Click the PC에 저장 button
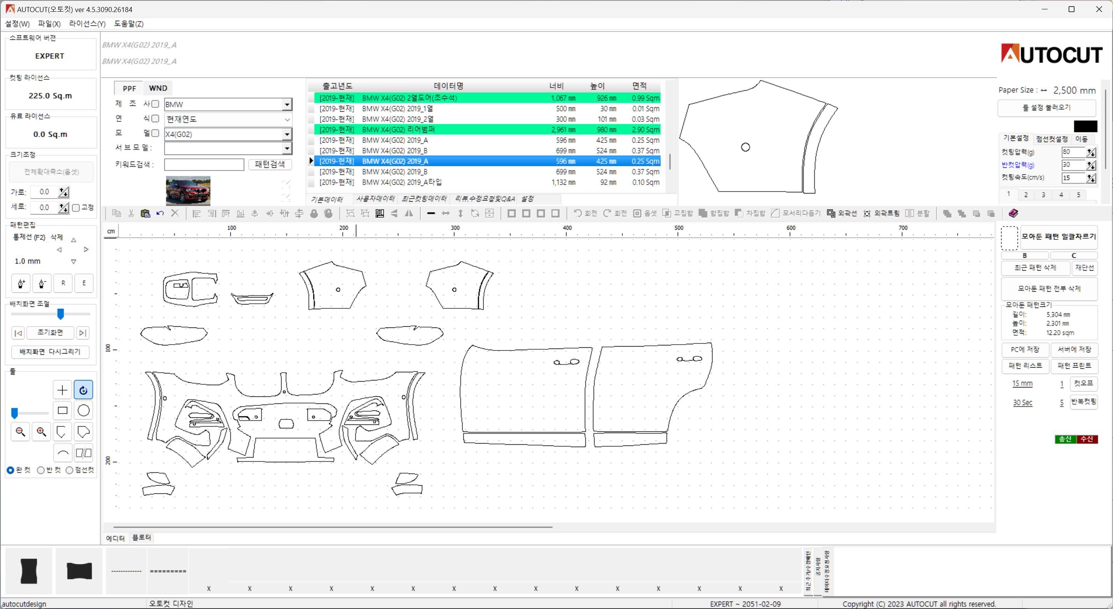The image size is (1113, 609). coord(1025,350)
